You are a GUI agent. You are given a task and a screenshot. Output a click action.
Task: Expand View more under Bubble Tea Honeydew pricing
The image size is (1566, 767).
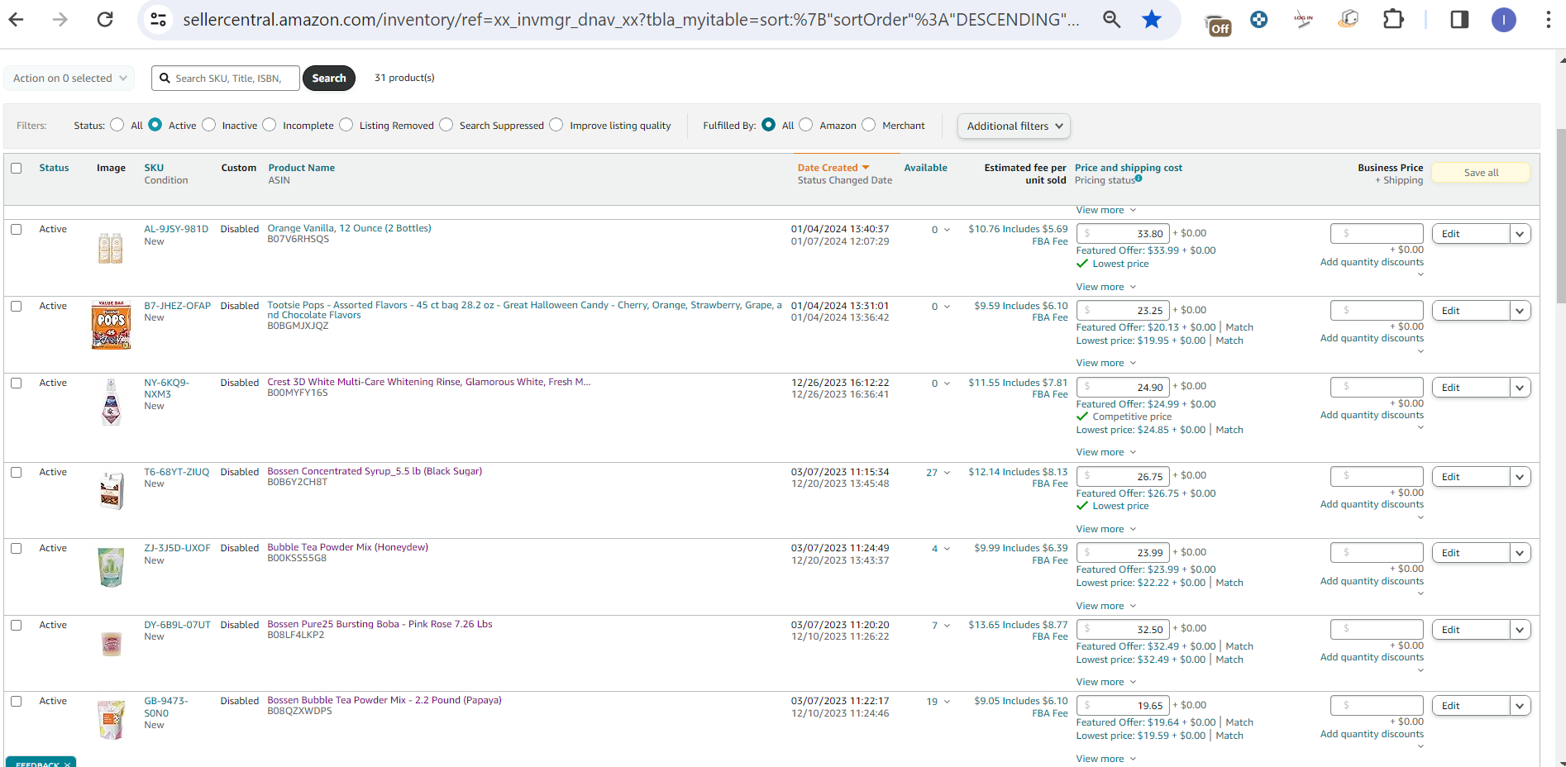(x=1106, y=606)
